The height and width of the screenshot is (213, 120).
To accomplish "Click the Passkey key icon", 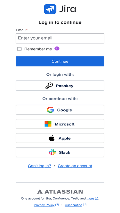I will coord(49,86).
